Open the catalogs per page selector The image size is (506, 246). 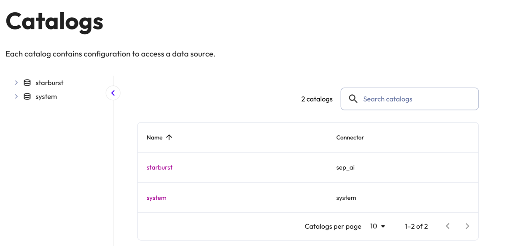click(377, 226)
